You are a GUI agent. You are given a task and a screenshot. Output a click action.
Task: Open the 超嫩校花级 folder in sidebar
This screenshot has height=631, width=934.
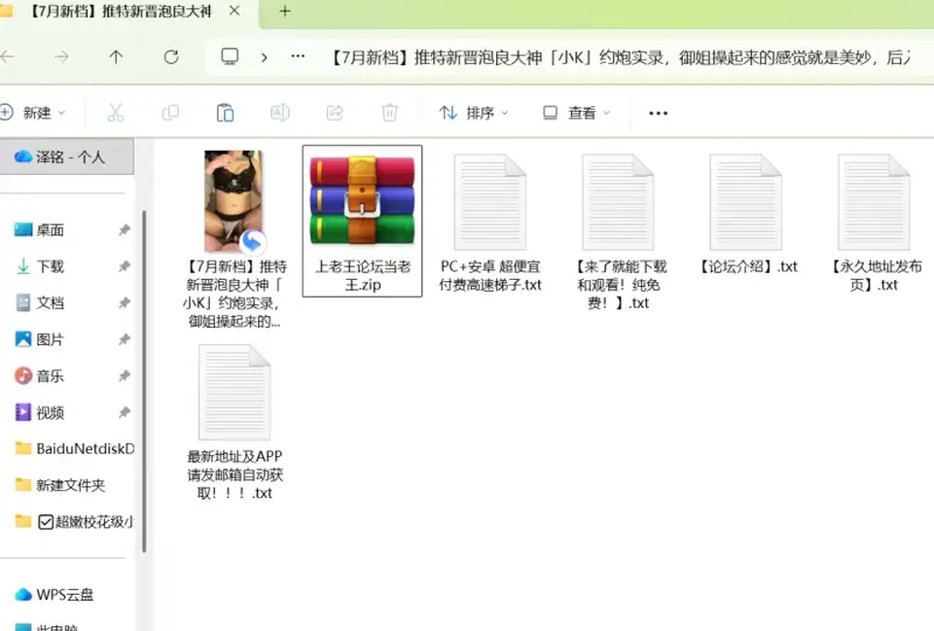point(75,522)
